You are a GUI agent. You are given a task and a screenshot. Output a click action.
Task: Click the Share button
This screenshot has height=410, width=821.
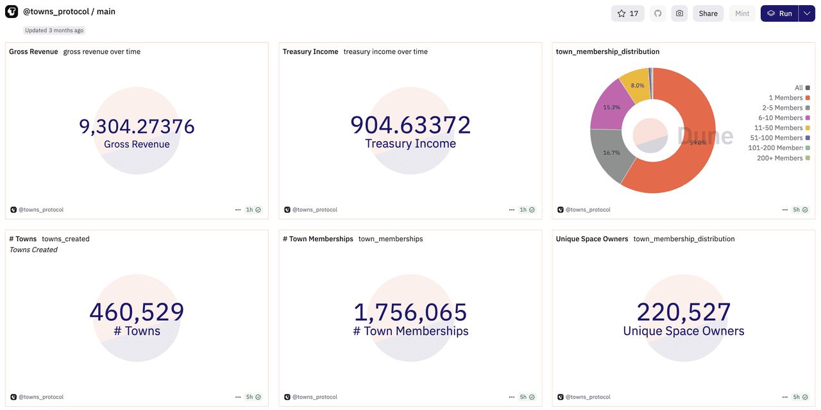click(x=708, y=13)
